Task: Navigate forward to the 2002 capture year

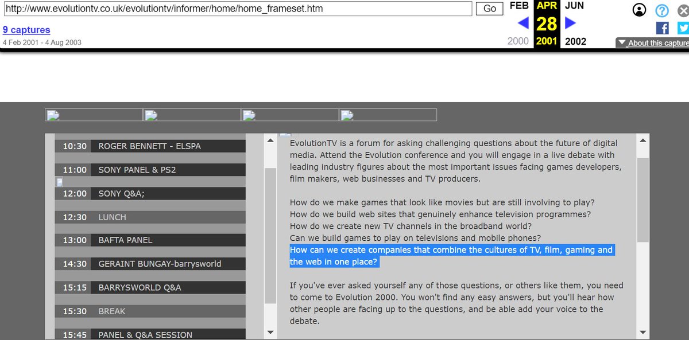Action: [575, 41]
